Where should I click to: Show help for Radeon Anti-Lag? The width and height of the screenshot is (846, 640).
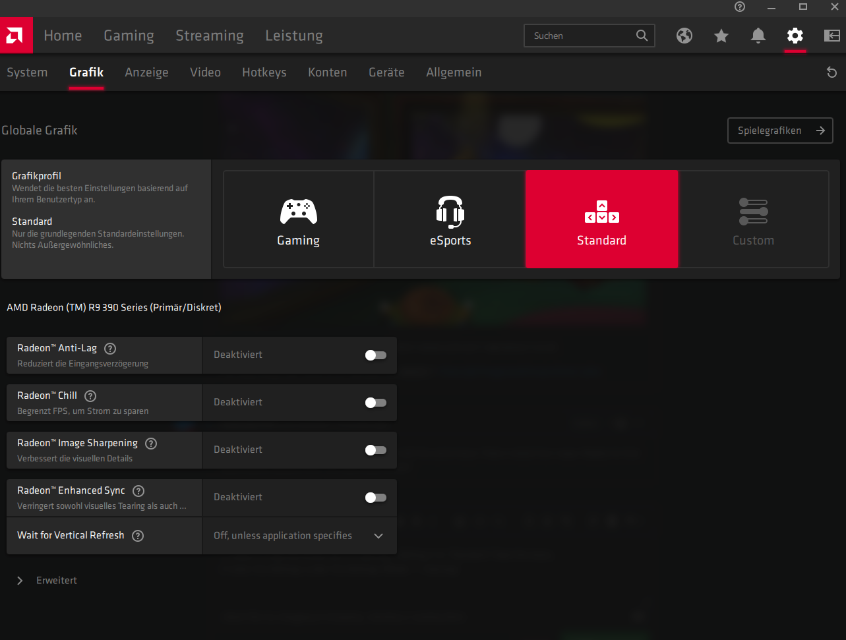(110, 349)
